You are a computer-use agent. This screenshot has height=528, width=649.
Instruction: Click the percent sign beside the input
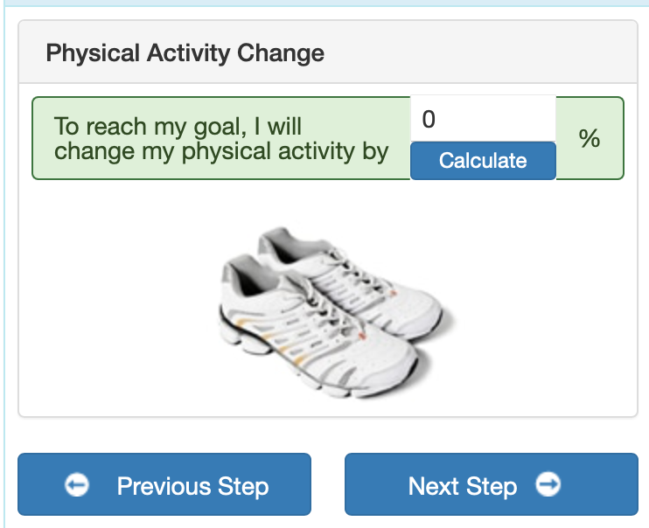(x=590, y=138)
